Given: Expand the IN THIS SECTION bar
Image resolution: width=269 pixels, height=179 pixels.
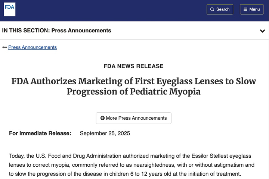Looking at the screenshot, I should pos(134,31).
